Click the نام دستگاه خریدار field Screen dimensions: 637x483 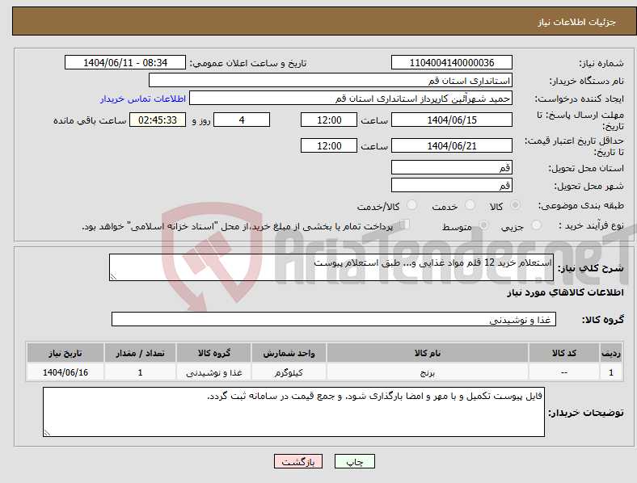(x=331, y=80)
